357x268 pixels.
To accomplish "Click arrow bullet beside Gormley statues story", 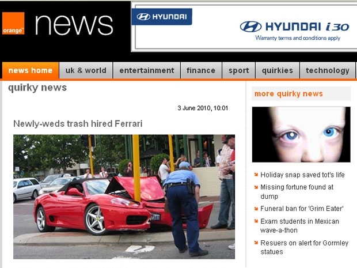I will (x=256, y=243).
